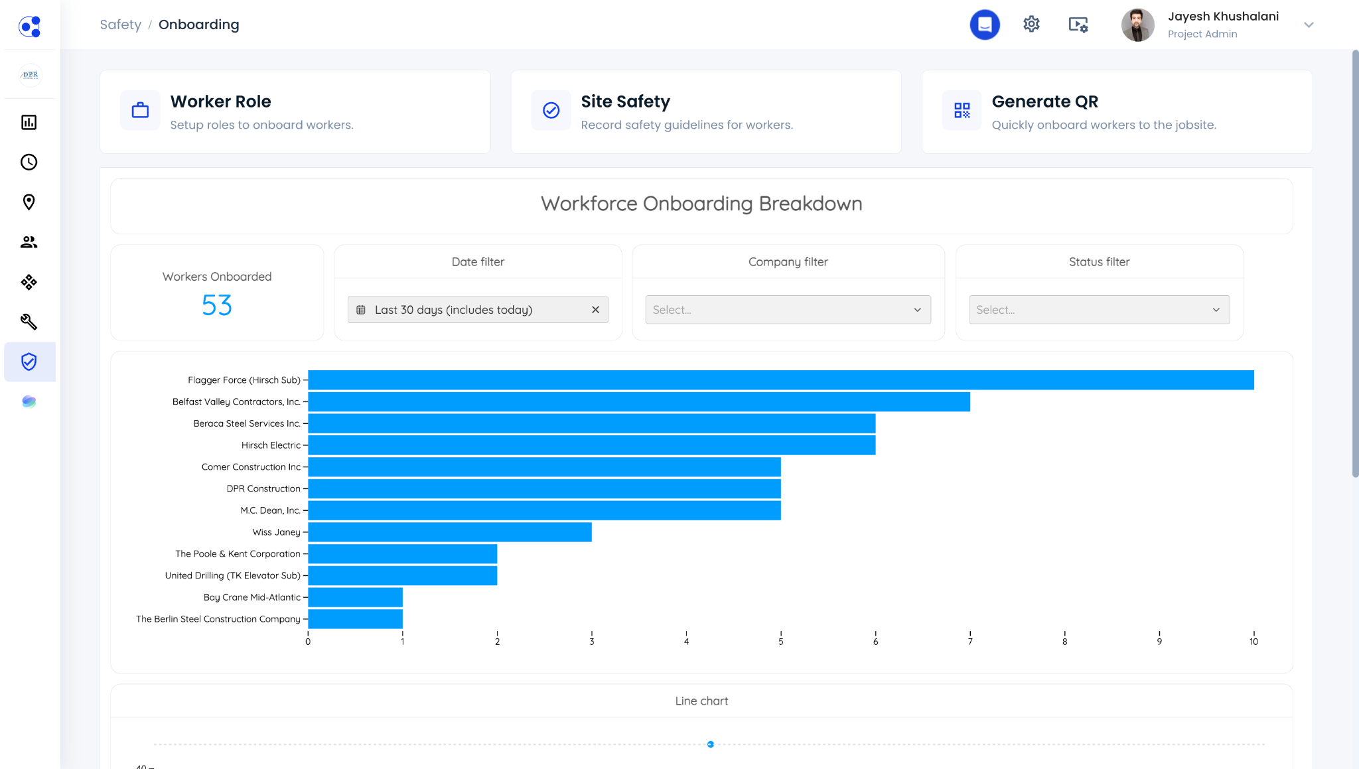Click the page vertical scrollbar
The width and height of the screenshot is (1359, 769).
coord(1355,263)
